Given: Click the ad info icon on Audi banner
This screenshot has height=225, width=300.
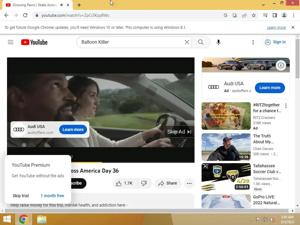Looking at the screenshot, I should 281,65.
